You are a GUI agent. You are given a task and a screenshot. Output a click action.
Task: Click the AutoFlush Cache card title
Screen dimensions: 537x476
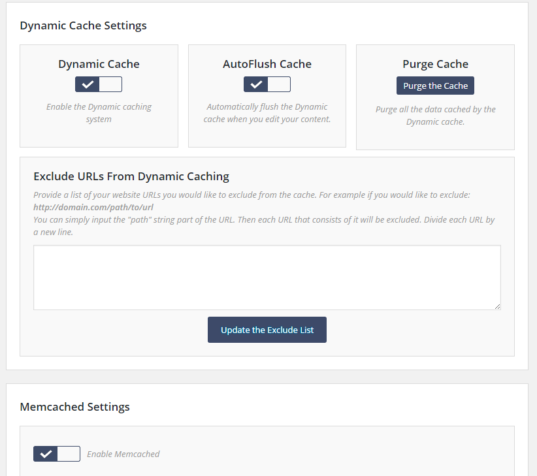click(267, 64)
